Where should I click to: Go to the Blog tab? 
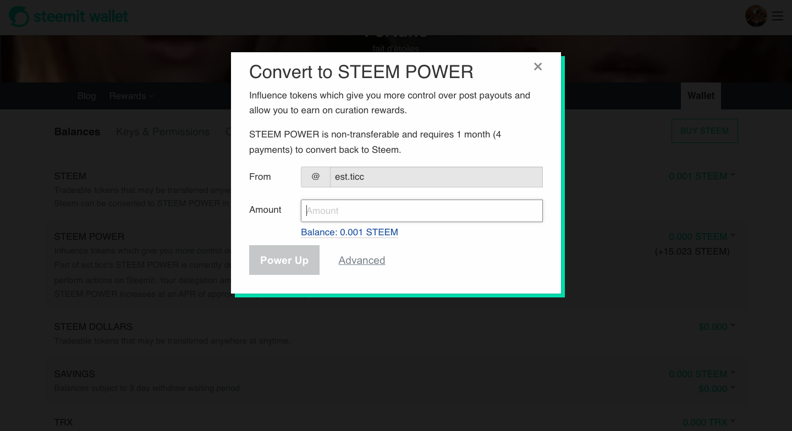click(86, 96)
